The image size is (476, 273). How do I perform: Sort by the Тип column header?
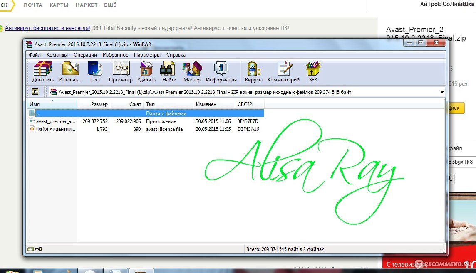168,104
